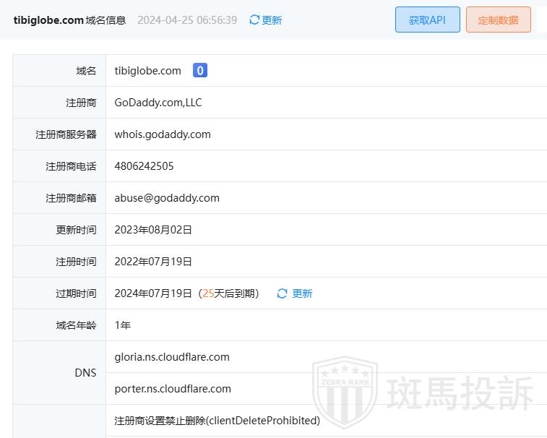
Task: Click the DNS row label
Action: pos(85,373)
